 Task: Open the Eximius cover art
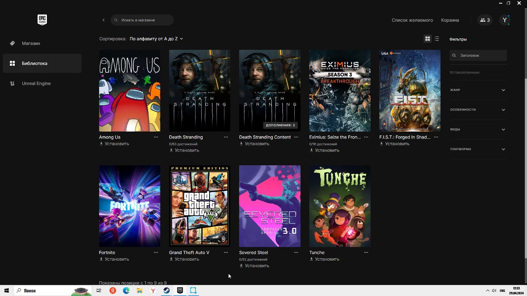[x=340, y=91]
